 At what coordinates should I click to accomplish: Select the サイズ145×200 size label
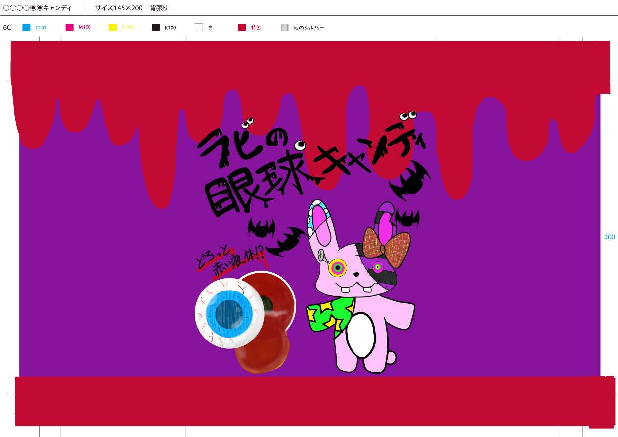click(119, 8)
